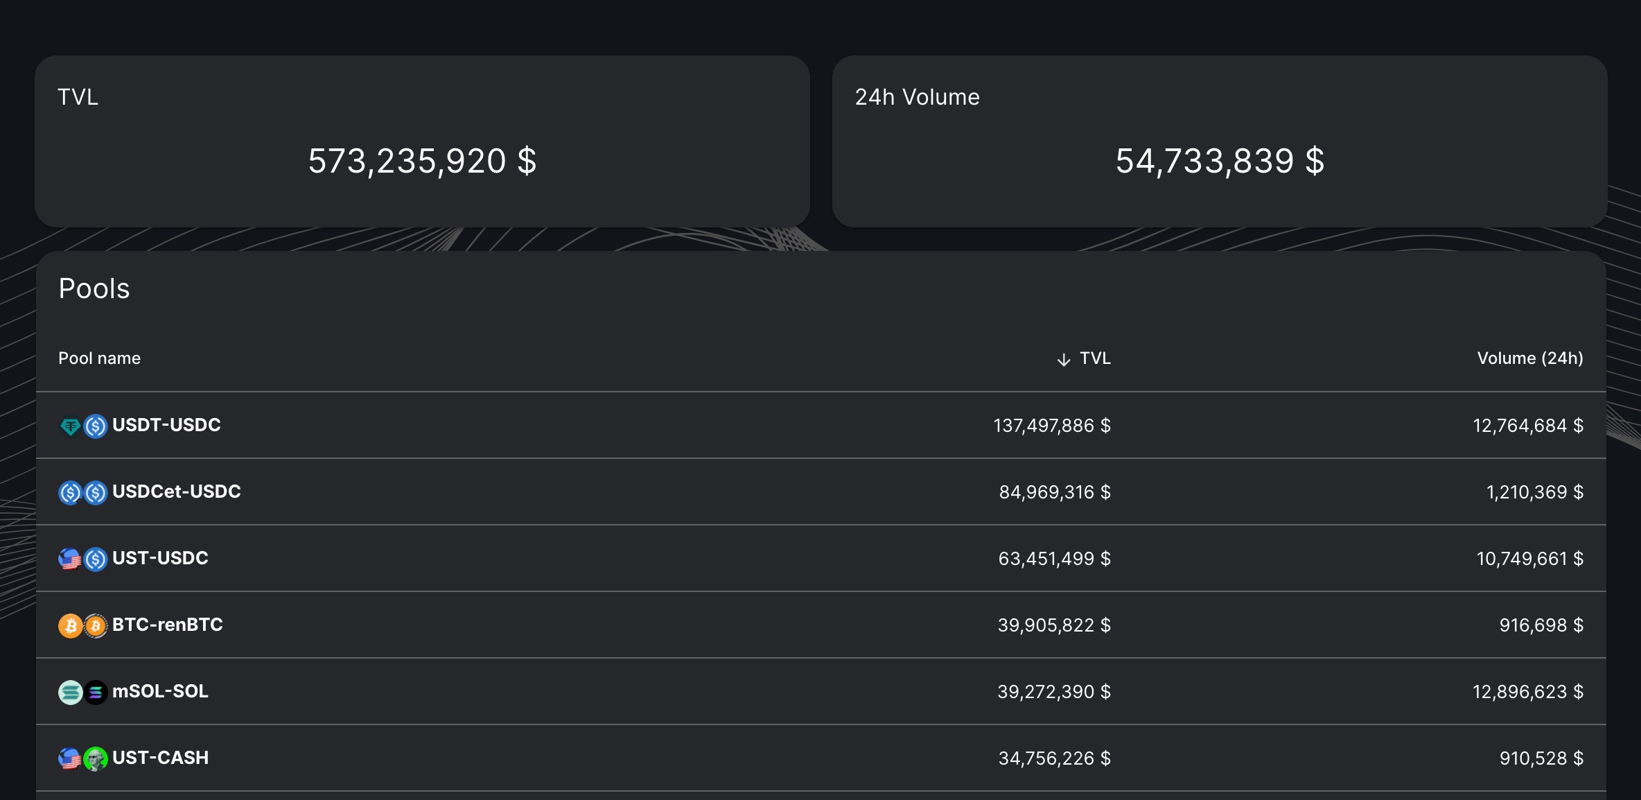The height and width of the screenshot is (800, 1641).
Task: Click the sort arrow beside TVL header
Action: coord(1064,359)
